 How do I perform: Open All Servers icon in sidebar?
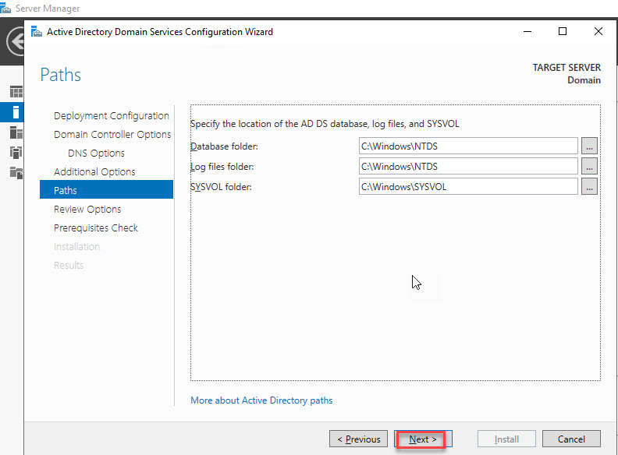16,132
